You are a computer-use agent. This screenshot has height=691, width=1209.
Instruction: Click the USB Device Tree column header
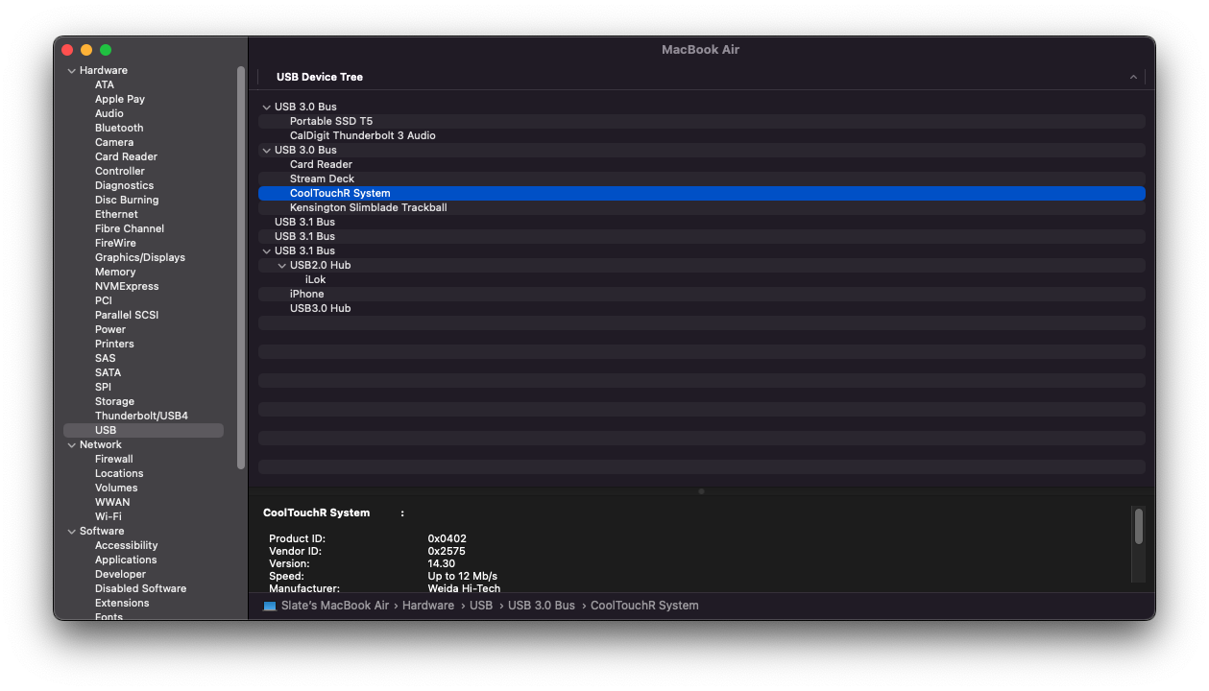click(x=320, y=77)
